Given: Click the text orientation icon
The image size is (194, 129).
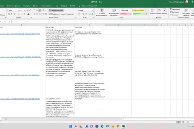Looking at the screenshot, I should [43, 10].
